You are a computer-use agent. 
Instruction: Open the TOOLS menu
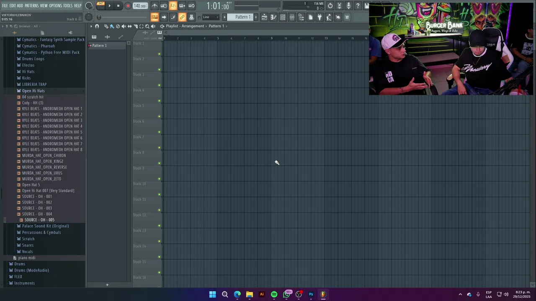68,6
